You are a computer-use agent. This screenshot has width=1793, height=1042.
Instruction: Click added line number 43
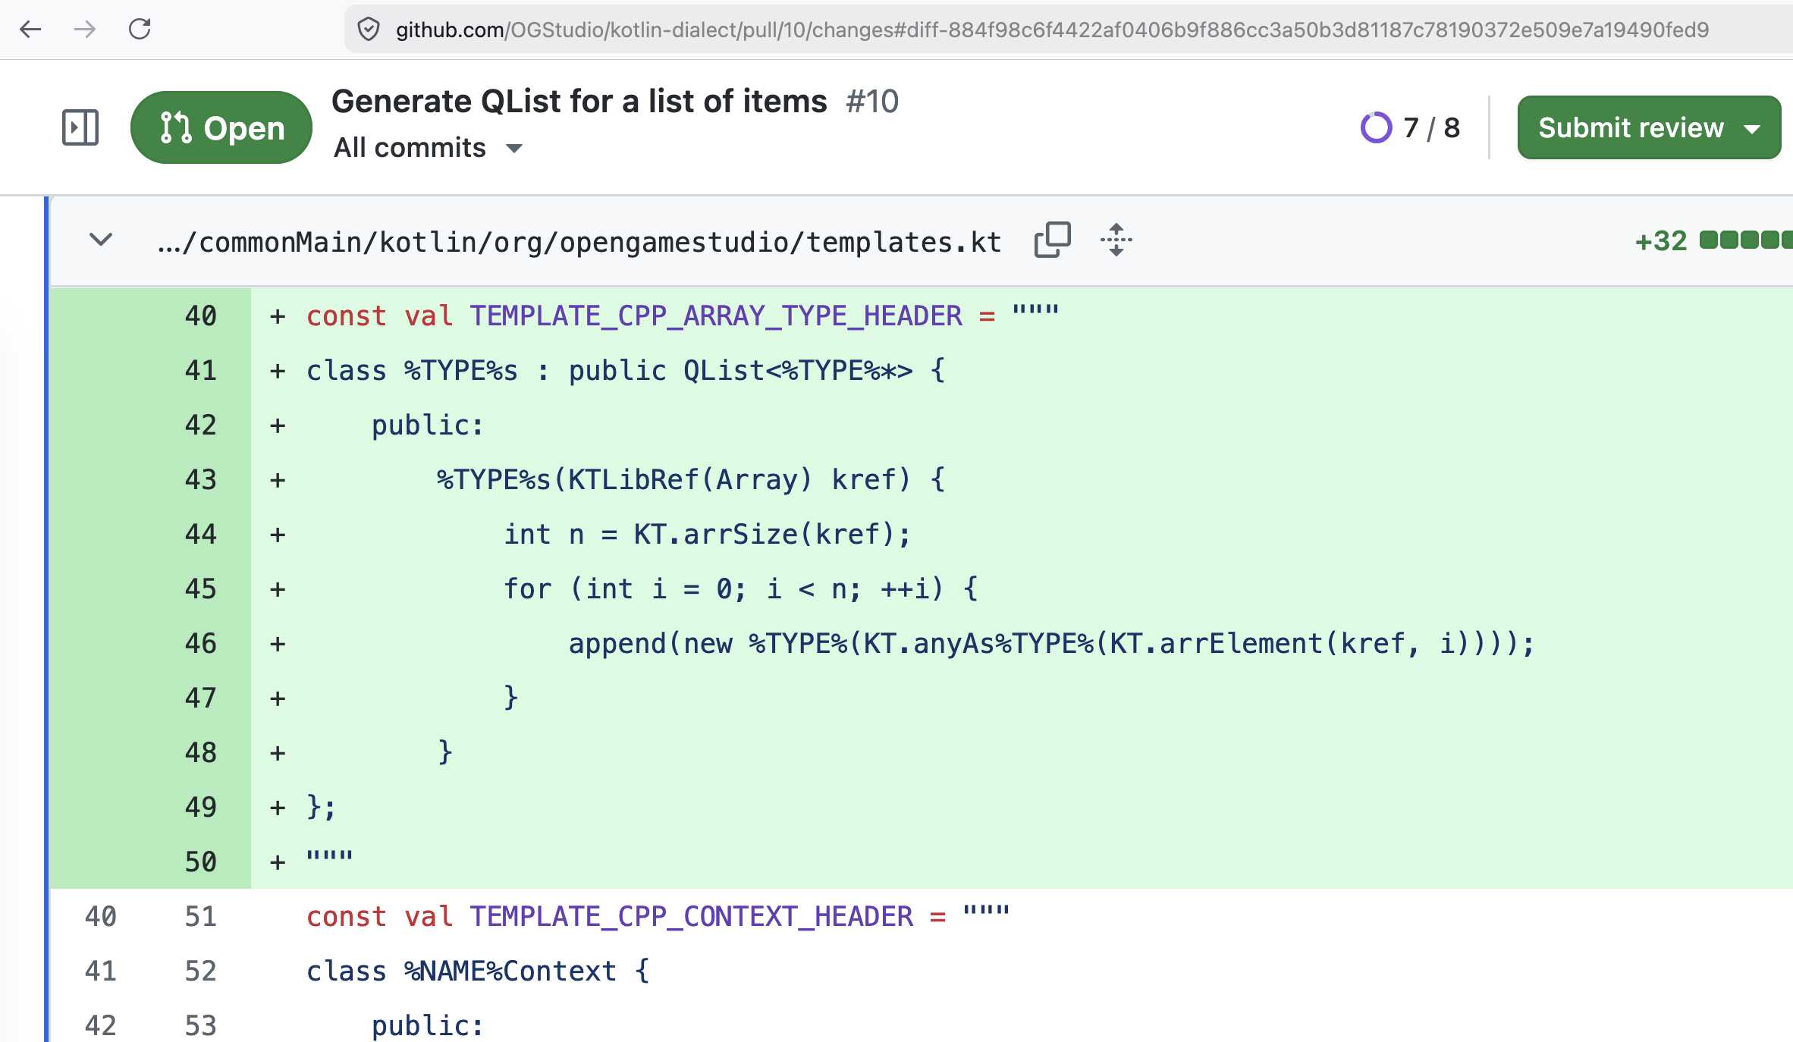click(x=200, y=479)
